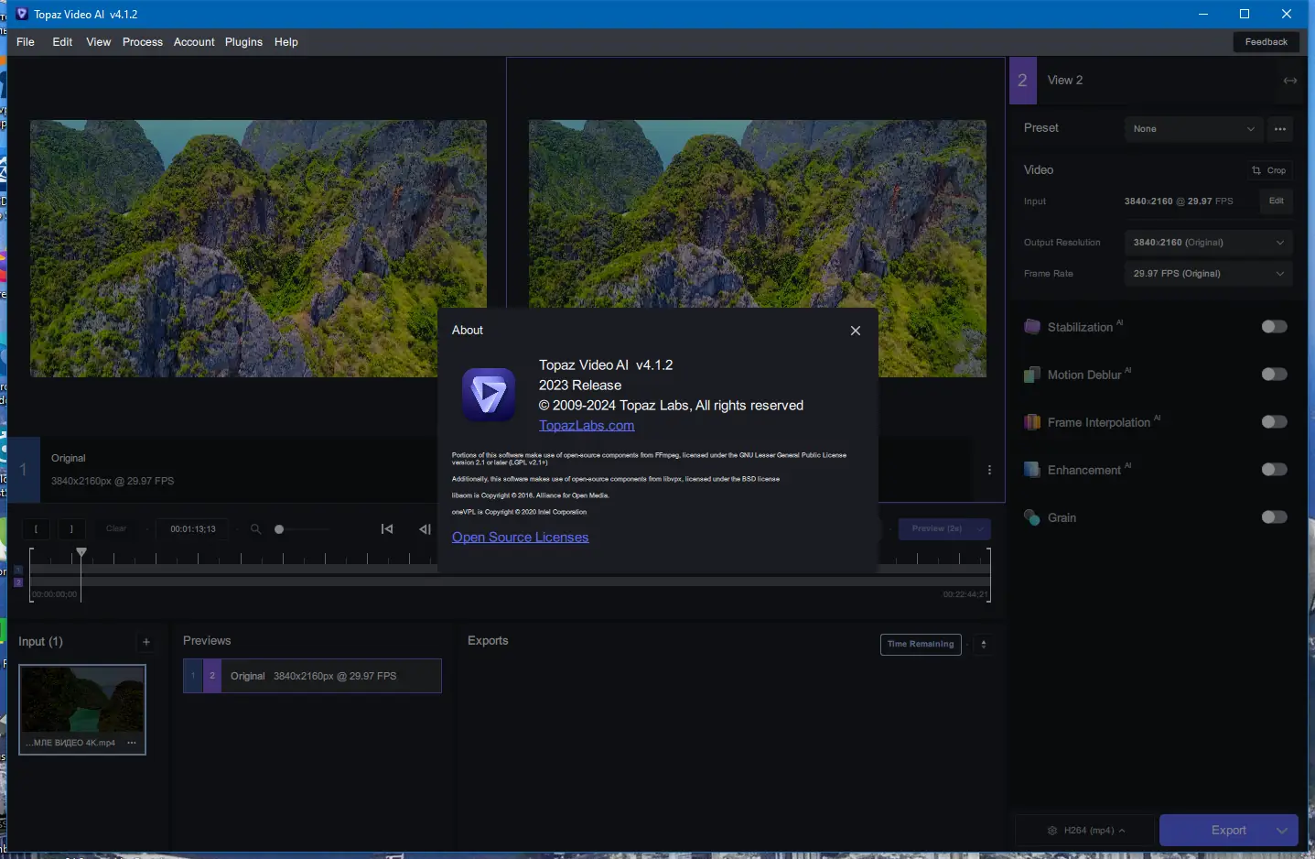Image resolution: width=1315 pixels, height=859 pixels.
Task: Click the Feedback button
Action: pos(1266,42)
